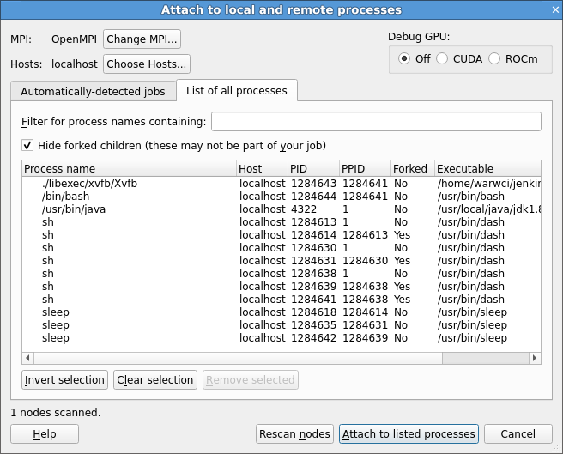The image size is (563, 454).
Task: Click the left scroll arrow of table
Action: click(x=28, y=358)
